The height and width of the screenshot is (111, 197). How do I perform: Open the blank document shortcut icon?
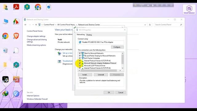point(16,51)
